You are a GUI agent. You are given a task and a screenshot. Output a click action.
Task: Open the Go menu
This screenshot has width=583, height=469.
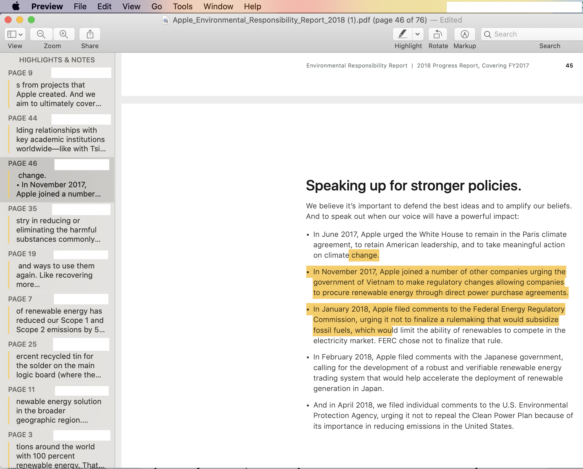156,6
